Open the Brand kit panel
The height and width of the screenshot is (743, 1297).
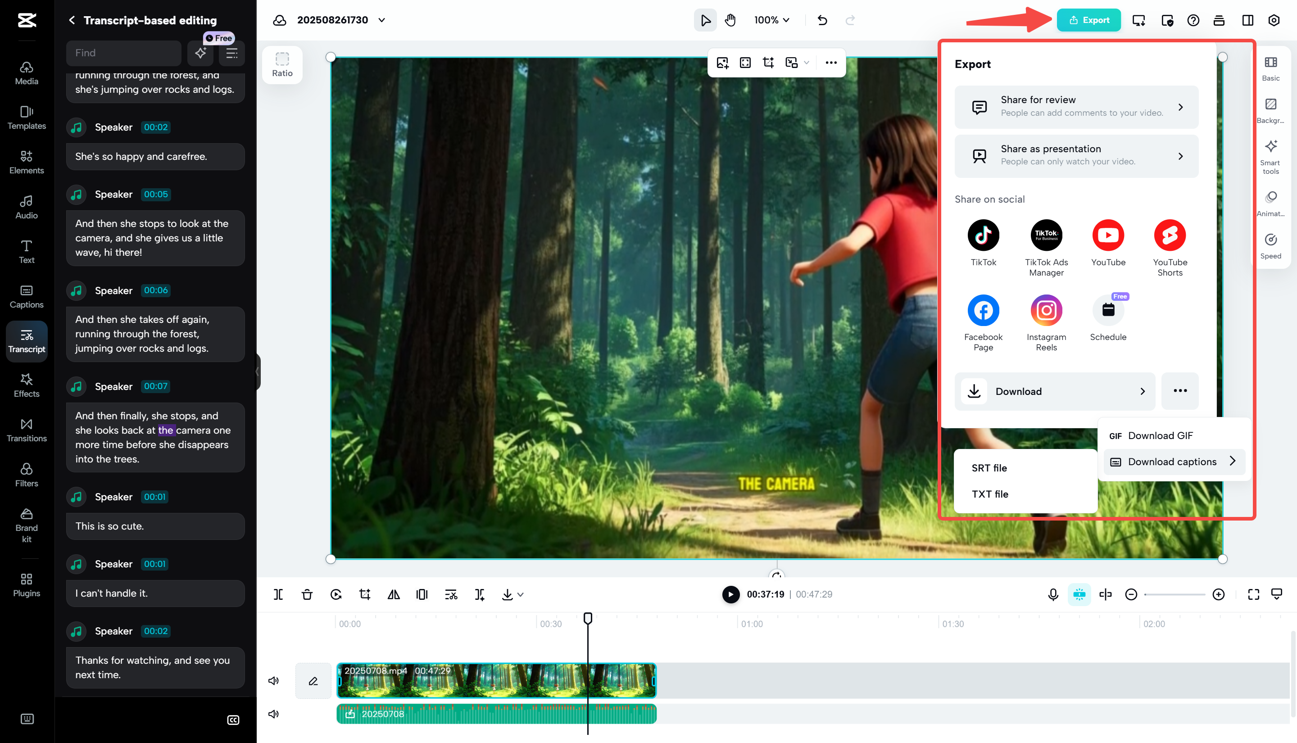(x=27, y=526)
